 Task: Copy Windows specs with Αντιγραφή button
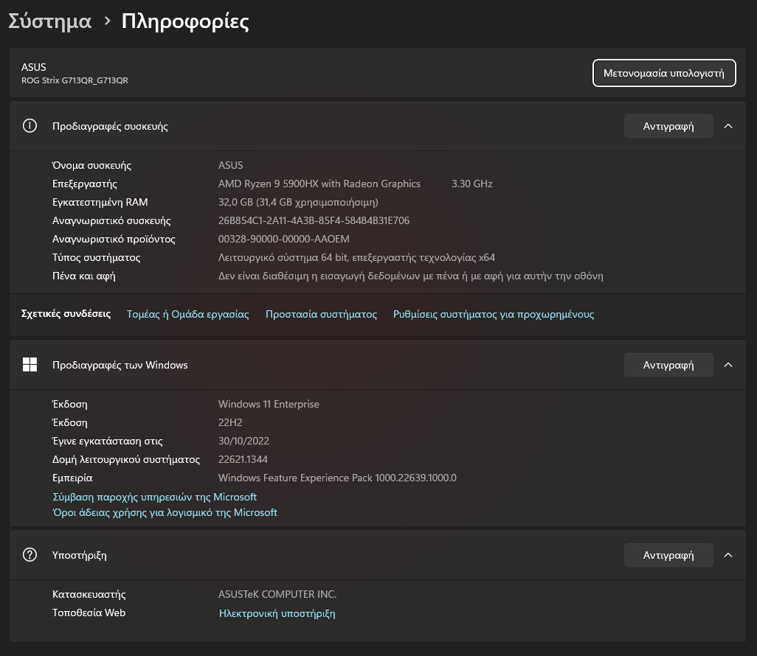point(668,365)
